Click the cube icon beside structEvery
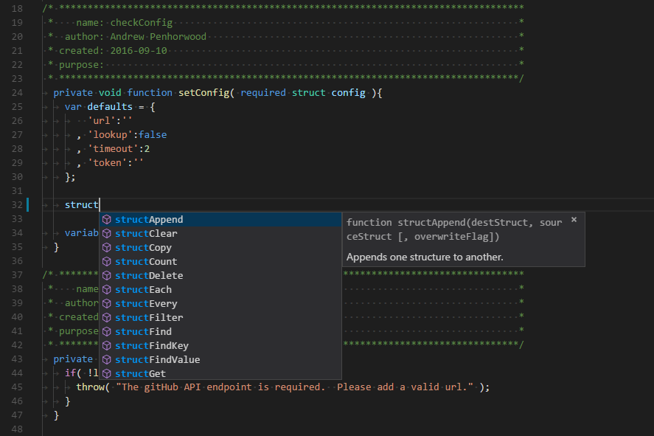654x436 pixels. [x=107, y=304]
